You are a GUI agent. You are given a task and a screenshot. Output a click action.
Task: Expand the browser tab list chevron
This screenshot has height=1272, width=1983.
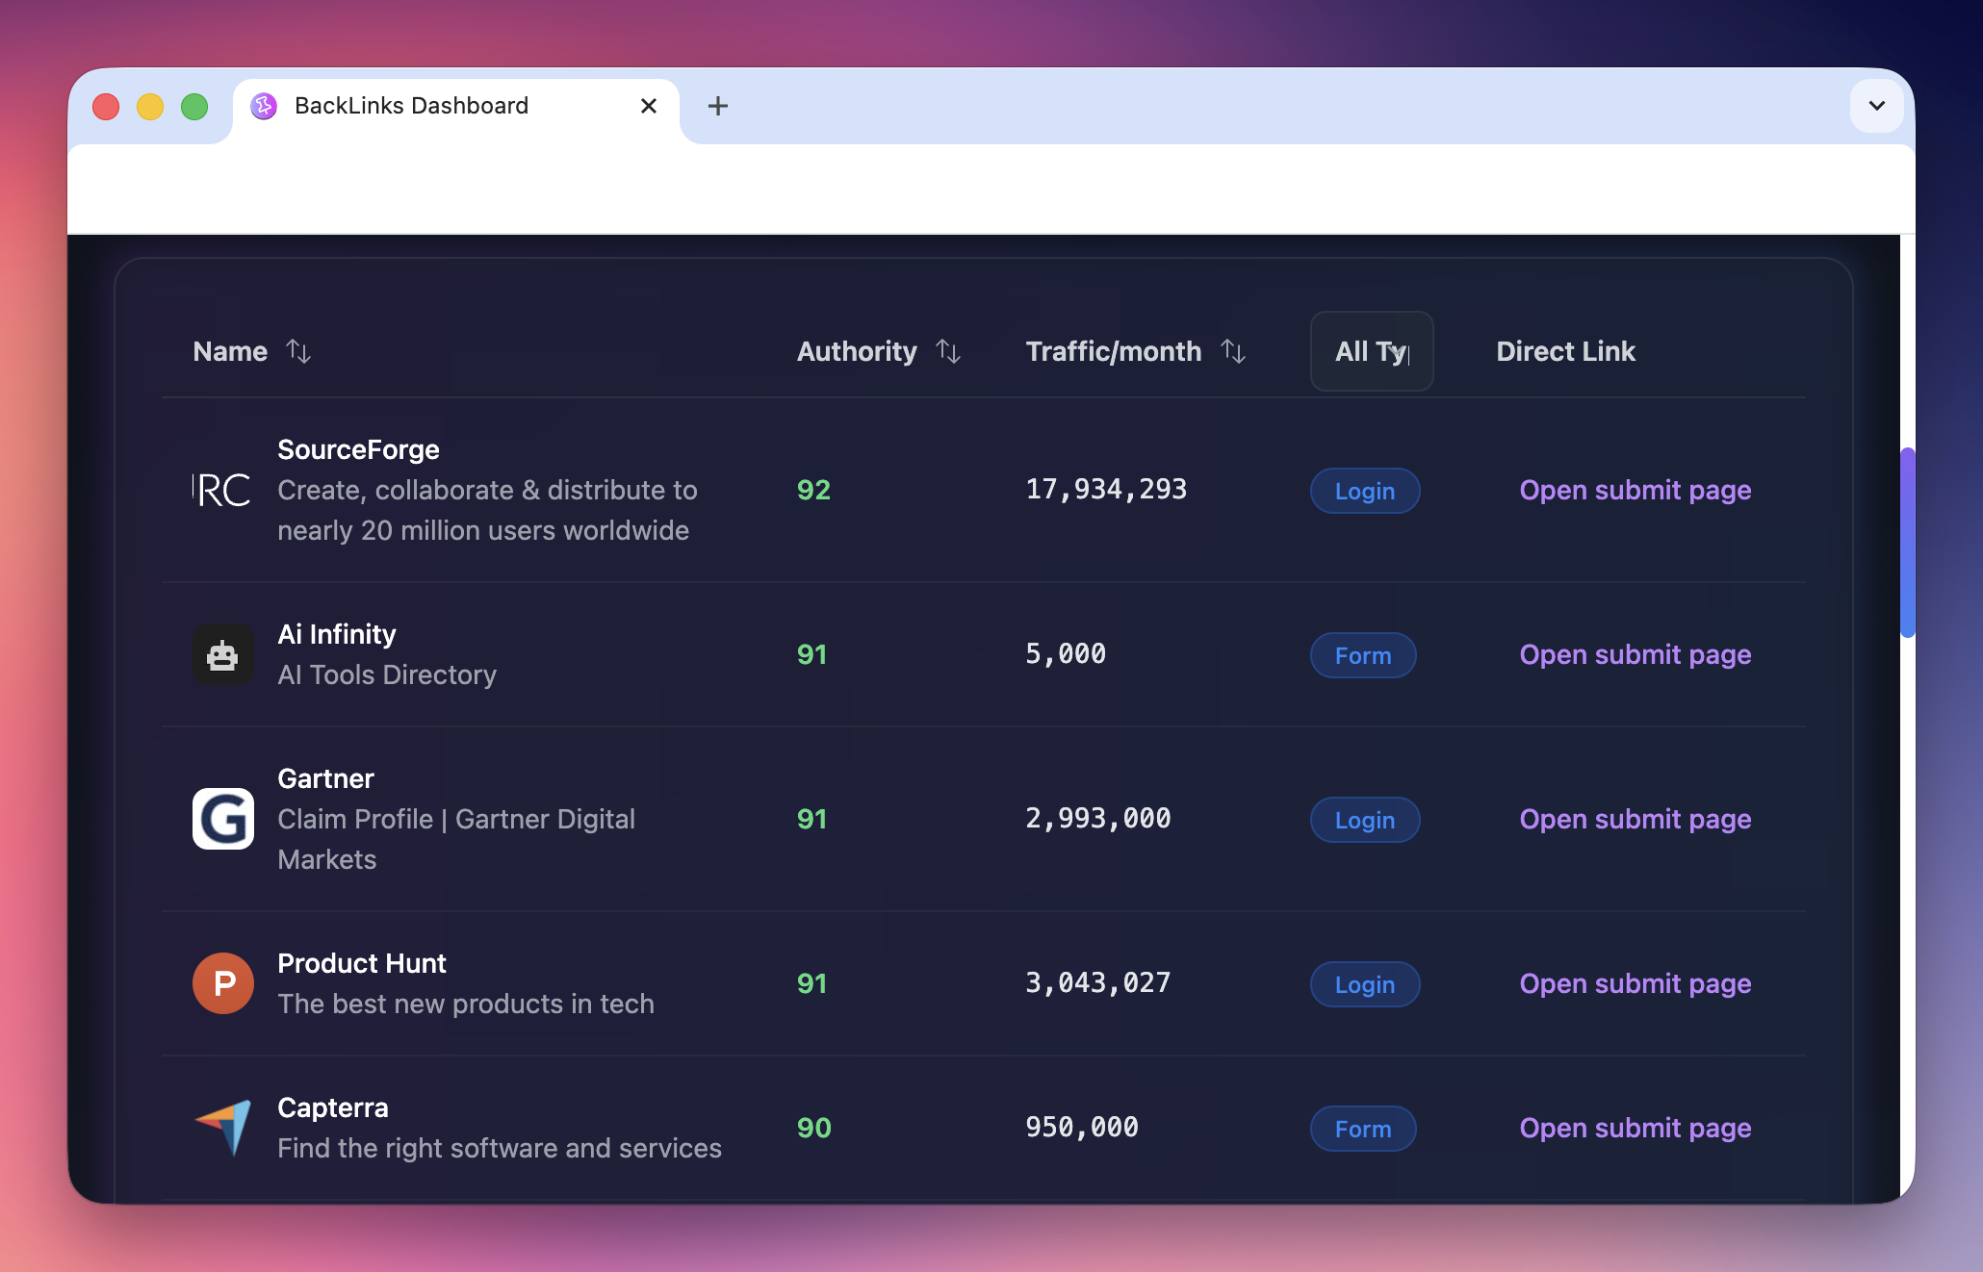click(1876, 106)
